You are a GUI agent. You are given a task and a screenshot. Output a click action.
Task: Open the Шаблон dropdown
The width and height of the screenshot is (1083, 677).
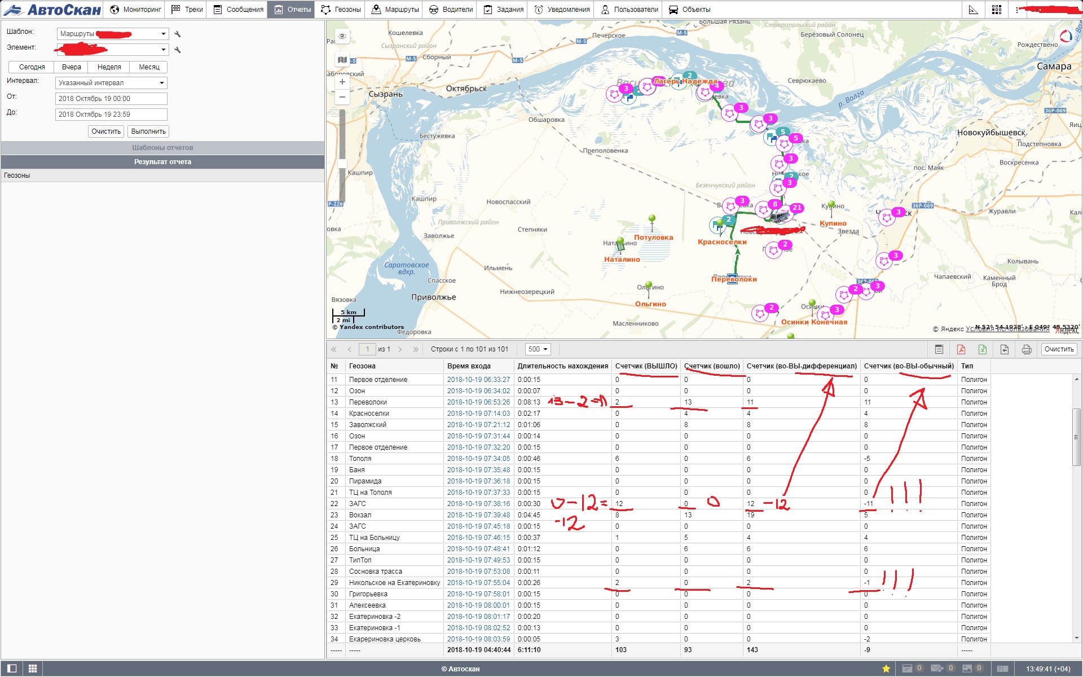click(112, 34)
